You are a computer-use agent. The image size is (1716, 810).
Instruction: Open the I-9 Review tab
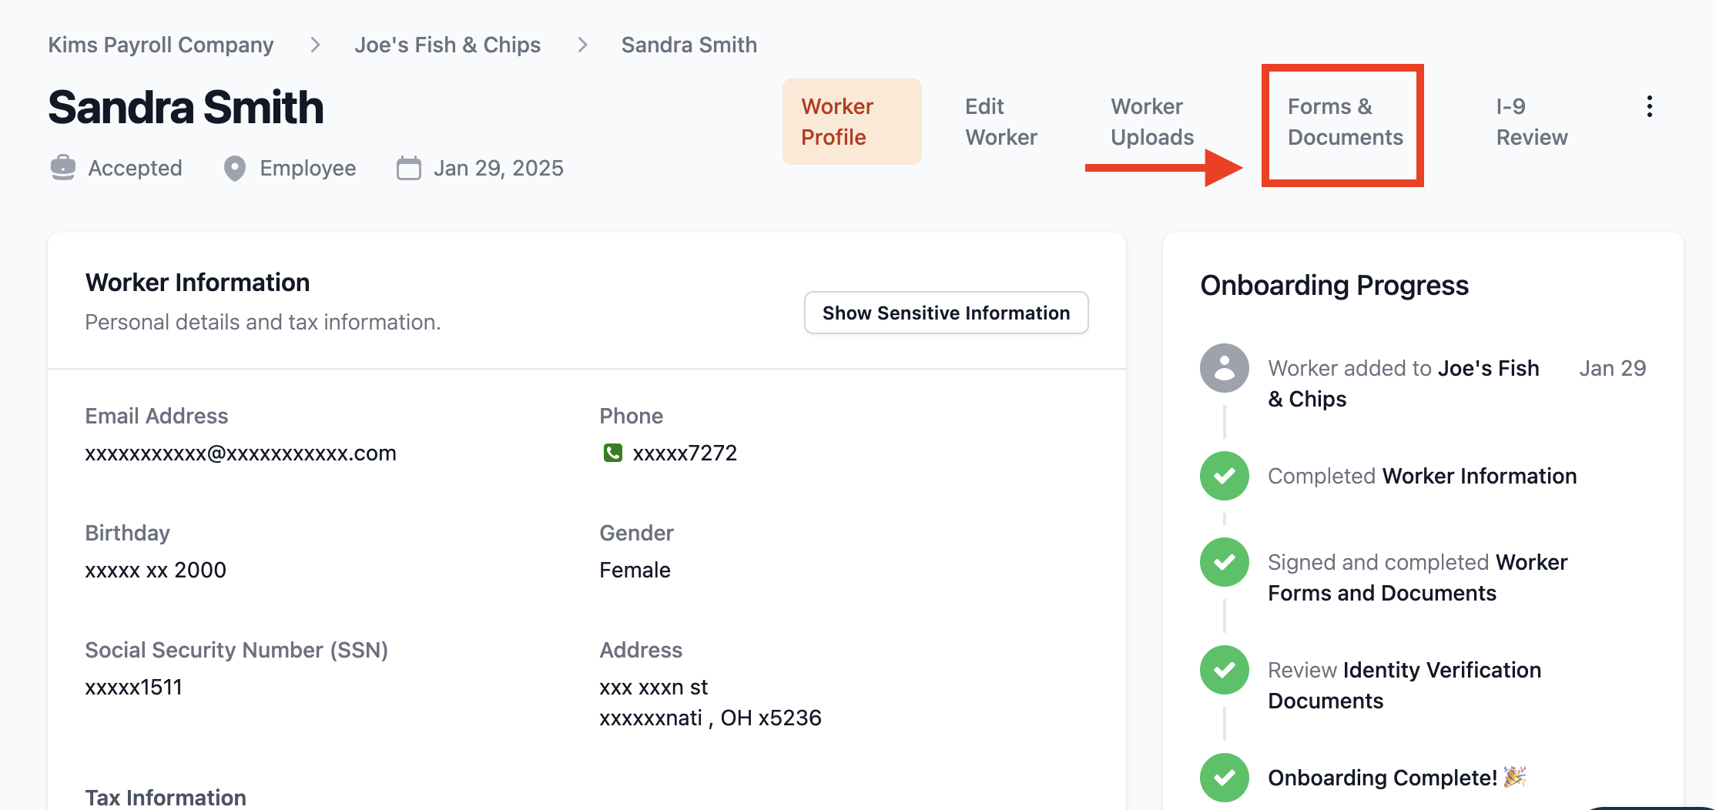coord(1531,122)
